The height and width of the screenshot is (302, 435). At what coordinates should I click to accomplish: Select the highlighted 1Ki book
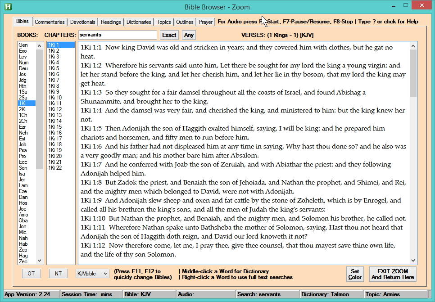(27, 104)
